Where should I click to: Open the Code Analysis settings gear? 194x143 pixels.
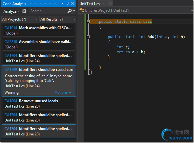pos(24,11)
